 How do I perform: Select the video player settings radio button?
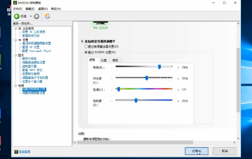86,46
